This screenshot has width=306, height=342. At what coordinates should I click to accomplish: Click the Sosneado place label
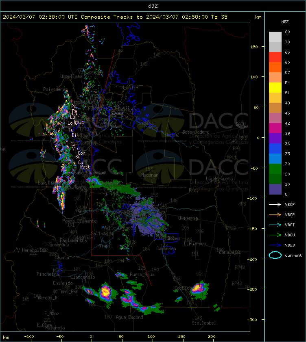coord(59,245)
